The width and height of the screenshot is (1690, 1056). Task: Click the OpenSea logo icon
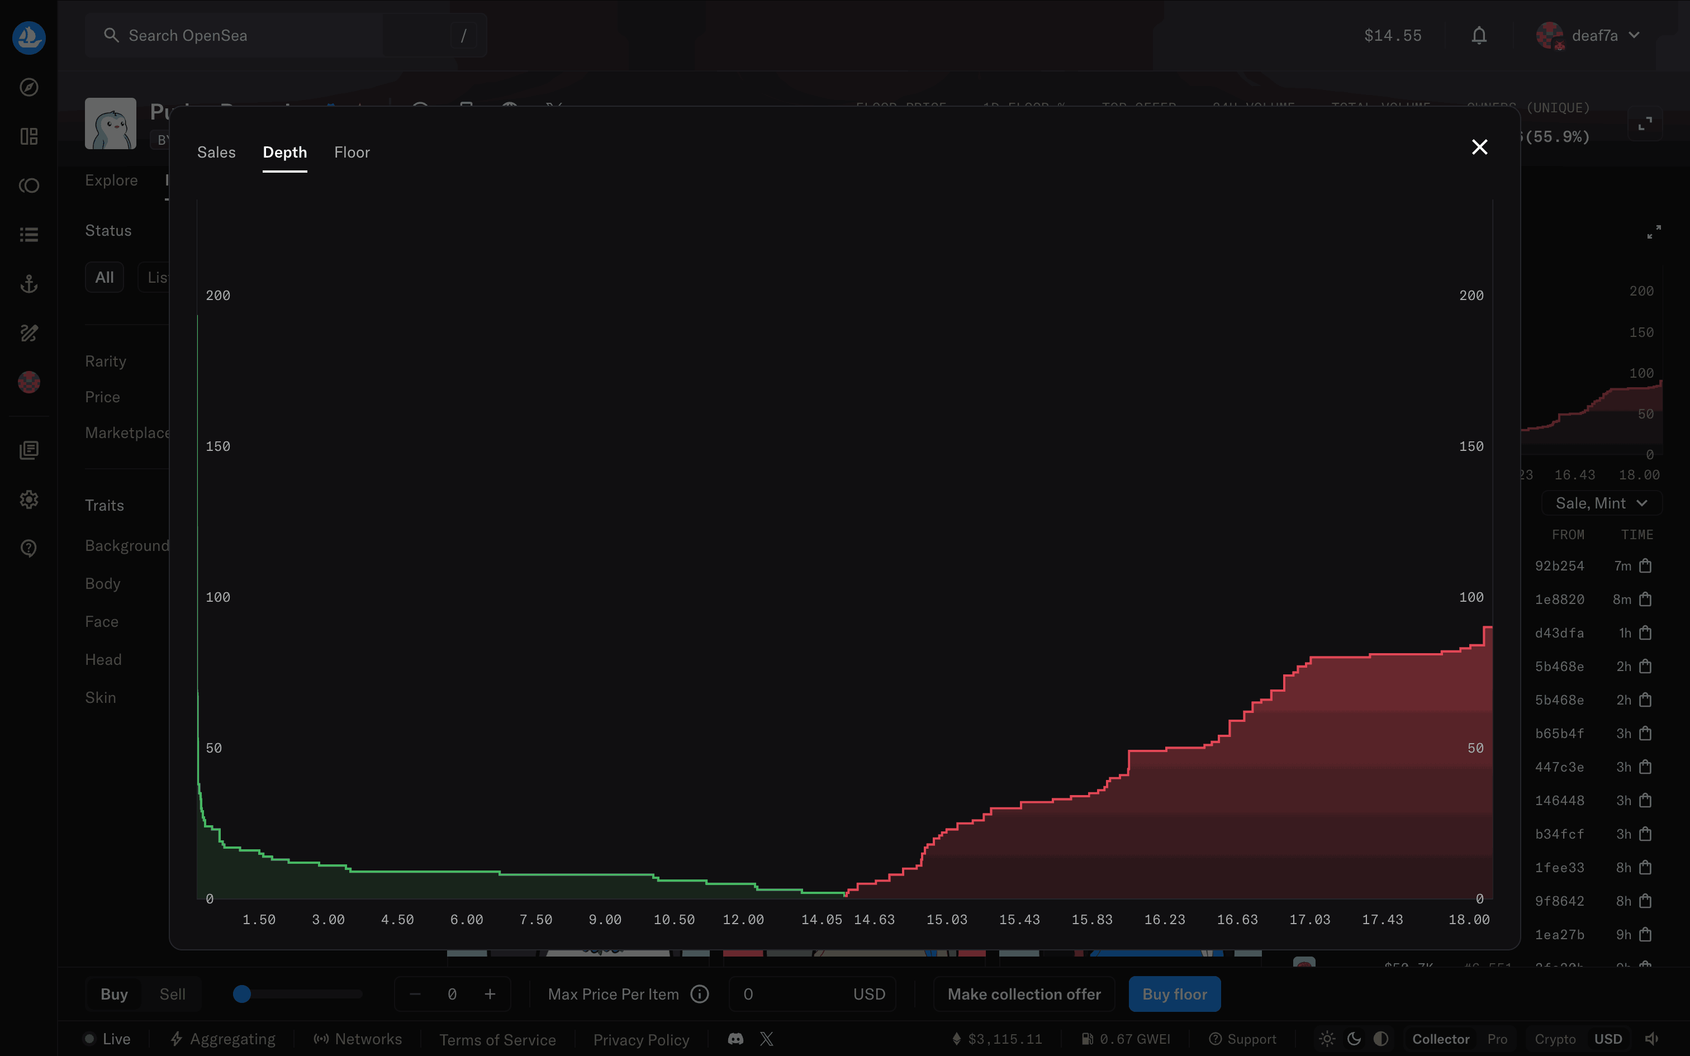tap(29, 37)
